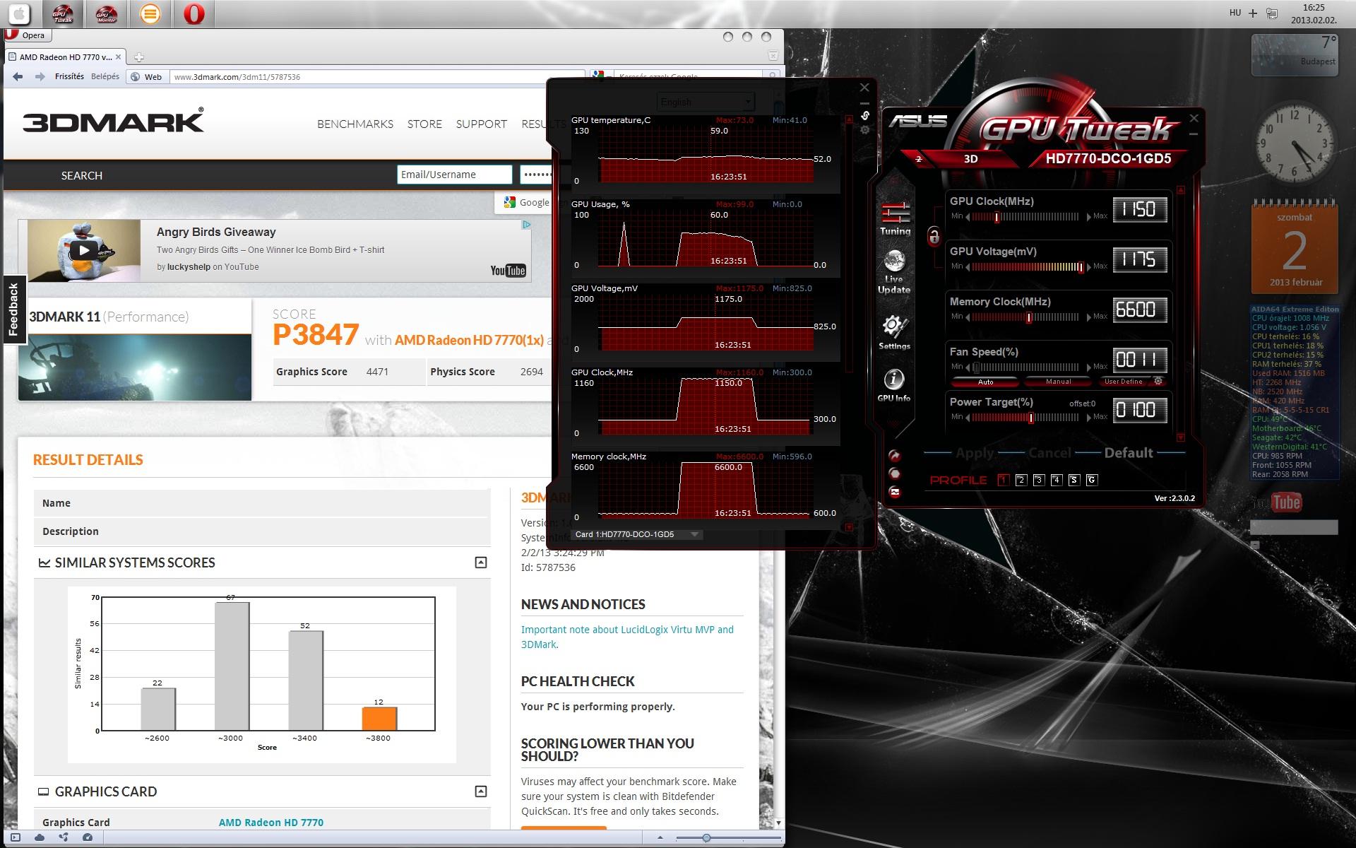Click GPU Monitor icon in top taskbar
This screenshot has width=1356, height=848.
tap(107, 13)
